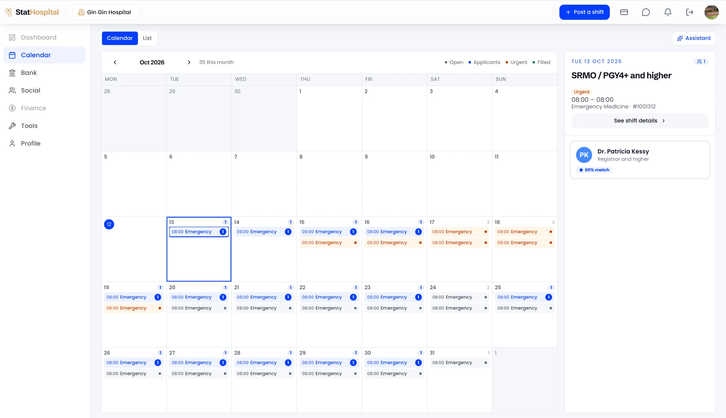The image size is (726, 418).
Task: Click the logout icon
Action: [x=690, y=12]
